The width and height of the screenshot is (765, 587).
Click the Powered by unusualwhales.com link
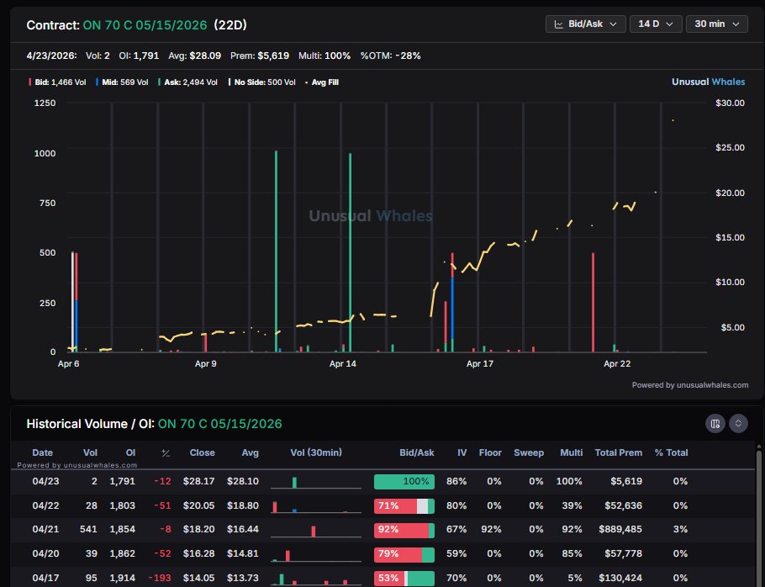pos(689,385)
